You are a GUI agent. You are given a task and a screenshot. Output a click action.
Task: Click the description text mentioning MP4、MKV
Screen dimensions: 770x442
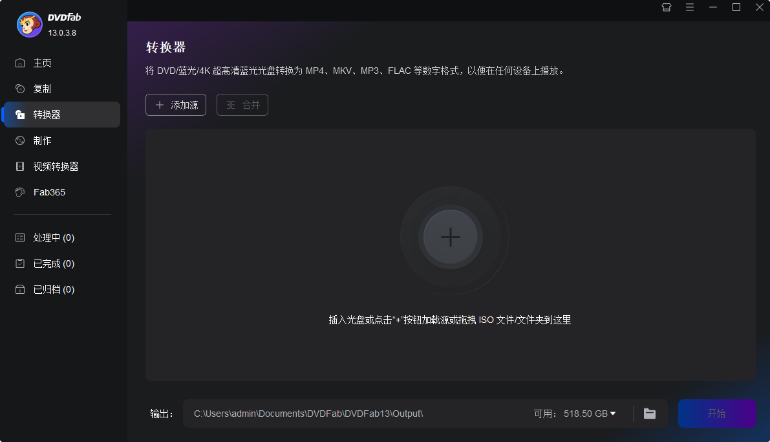tap(356, 71)
